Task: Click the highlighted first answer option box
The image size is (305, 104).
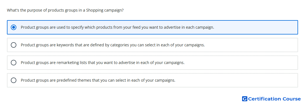Action: [x=152, y=27]
